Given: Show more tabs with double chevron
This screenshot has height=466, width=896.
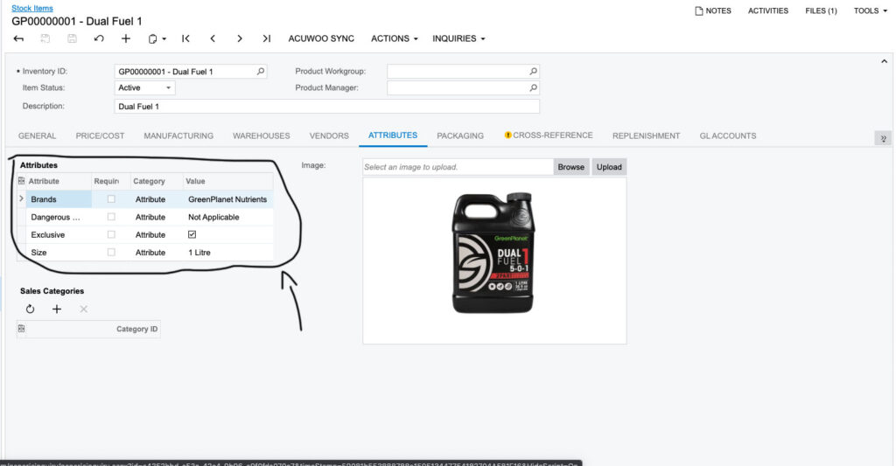Looking at the screenshot, I should click(883, 138).
